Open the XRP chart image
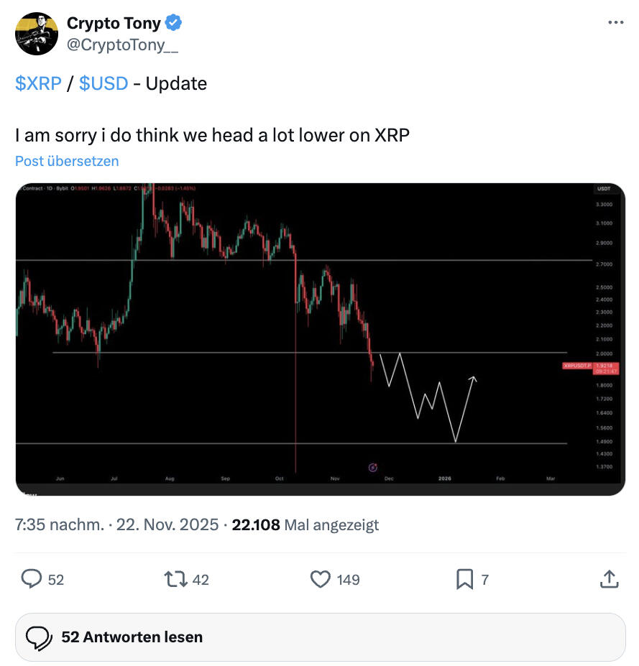This screenshot has width=639, height=666. 320,339
